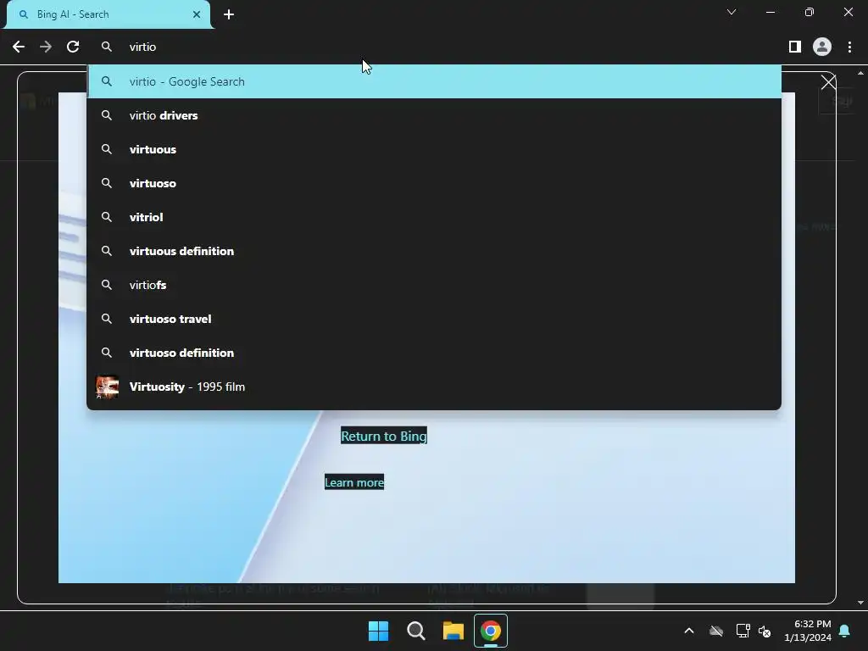The height and width of the screenshot is (651, 868).
Task: Open the Virtuosity 1995 film suggestion
Action: click(x=434, y=387)
